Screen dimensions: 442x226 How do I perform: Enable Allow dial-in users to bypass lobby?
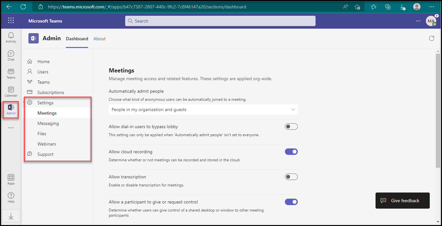click(291, 127)
